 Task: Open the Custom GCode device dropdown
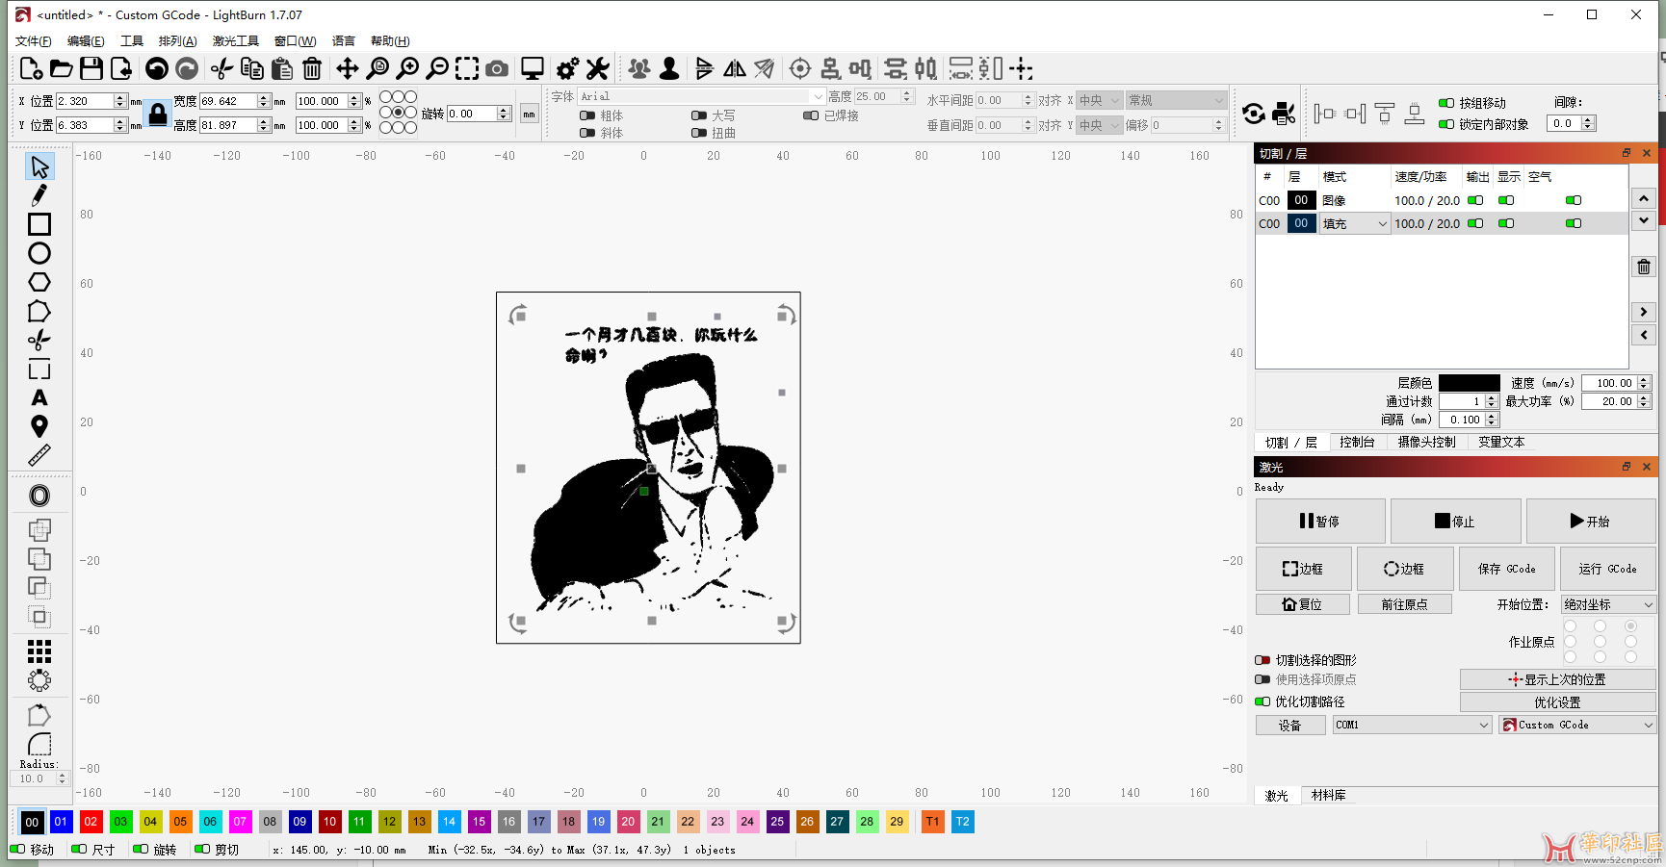point(1577,725)
